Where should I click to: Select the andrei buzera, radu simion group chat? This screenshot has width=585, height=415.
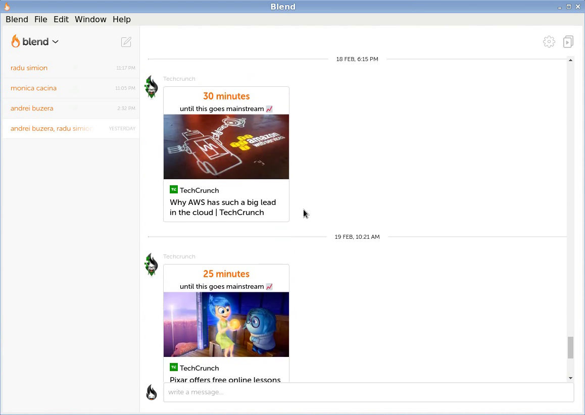point(71,128)
